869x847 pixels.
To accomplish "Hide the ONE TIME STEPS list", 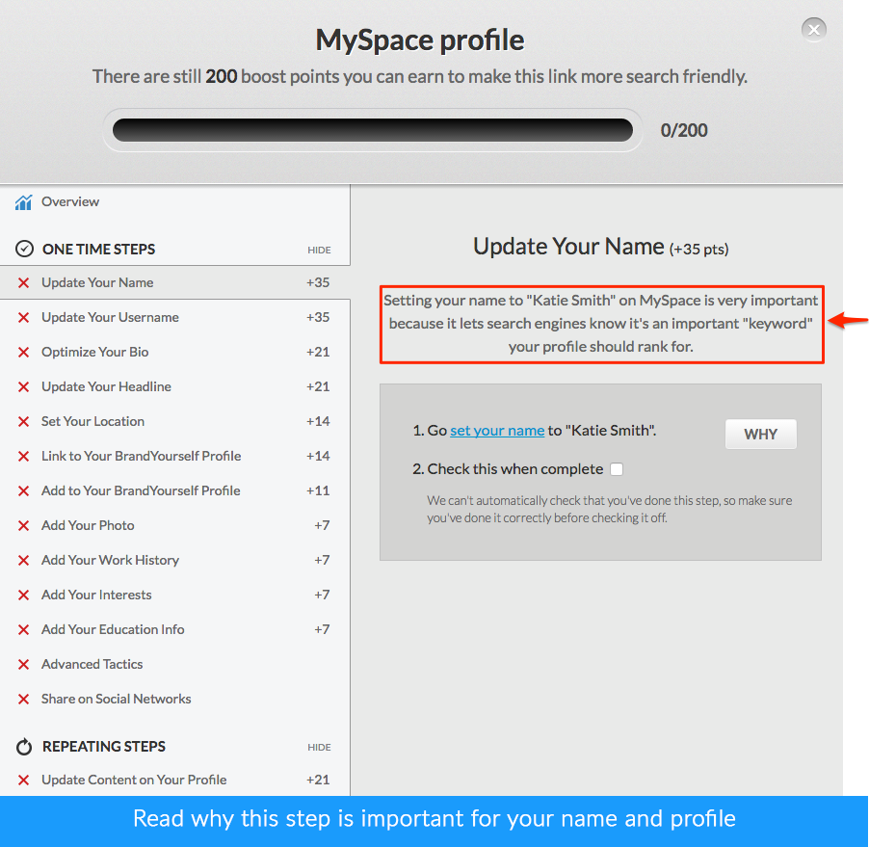I will (318, 250).
